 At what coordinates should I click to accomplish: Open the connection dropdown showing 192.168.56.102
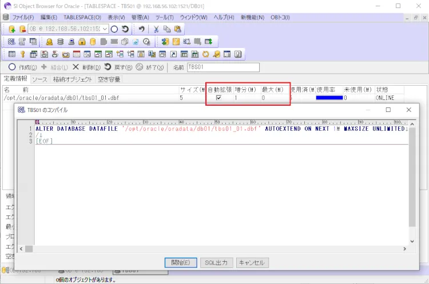click(x=105, y=29)
